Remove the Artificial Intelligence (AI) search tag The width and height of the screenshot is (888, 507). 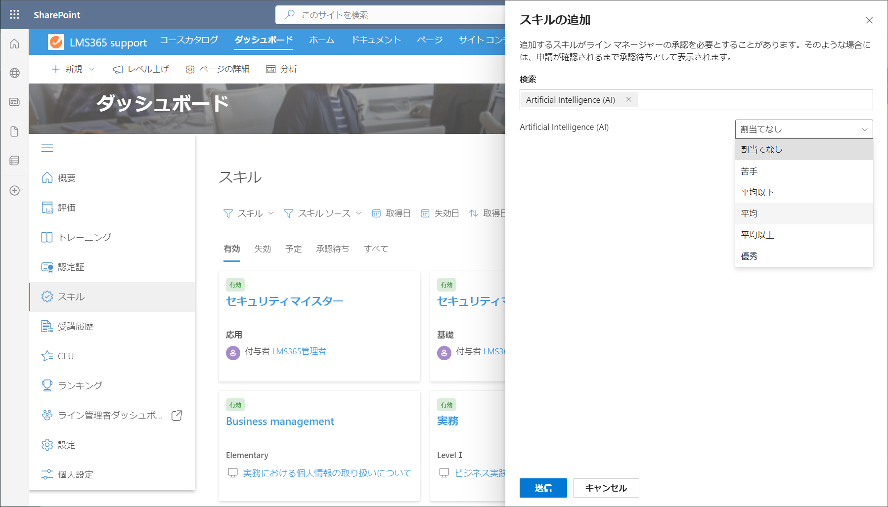(x=628, y=99)
